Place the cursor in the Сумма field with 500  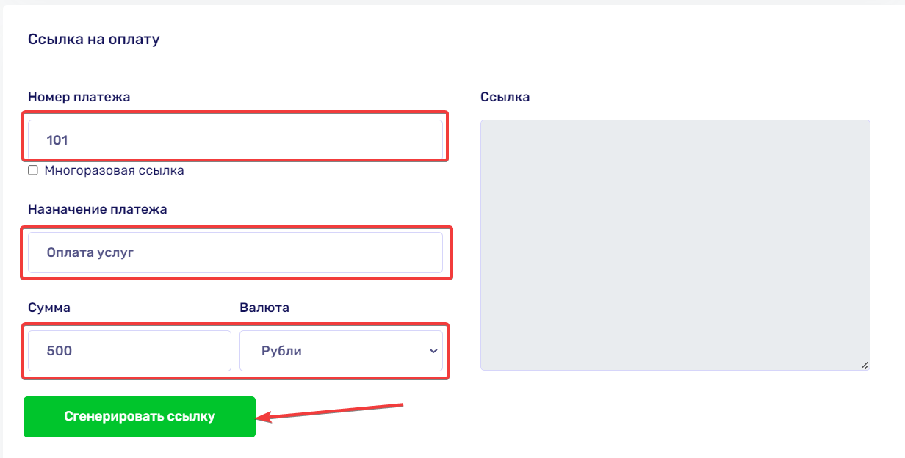[x=129, y=351]
